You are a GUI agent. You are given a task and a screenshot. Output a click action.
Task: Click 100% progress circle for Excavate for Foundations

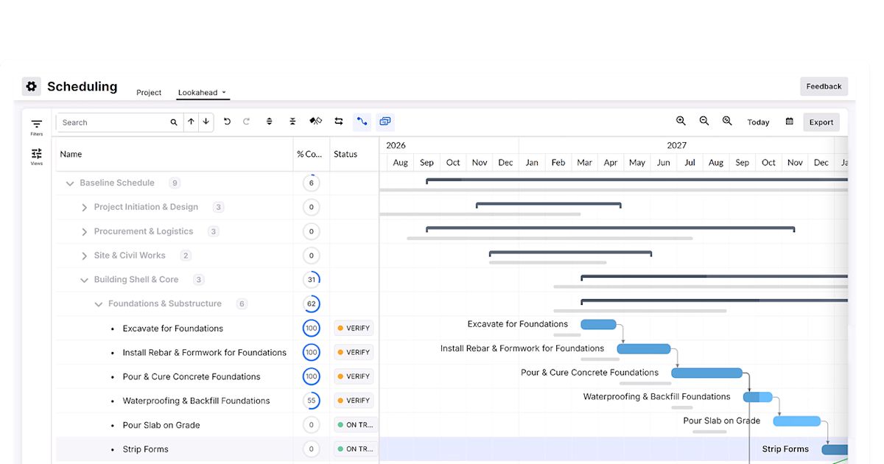tap(312, 328)
